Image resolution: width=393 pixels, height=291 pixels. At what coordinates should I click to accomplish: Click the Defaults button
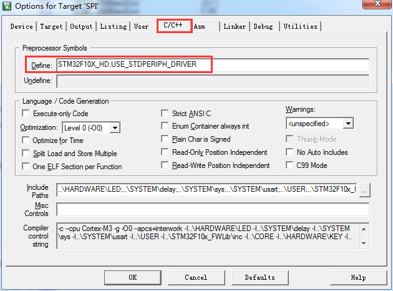click(260, 277)
